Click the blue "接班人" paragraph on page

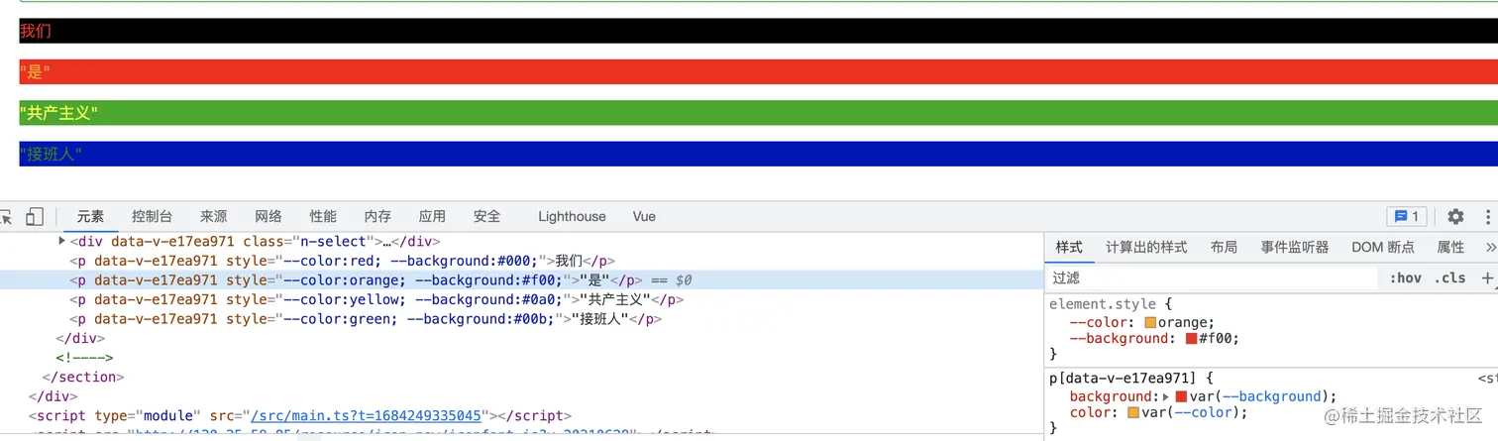point(759,154)
